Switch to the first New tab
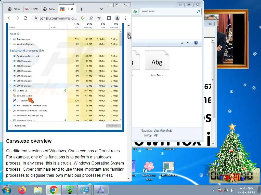 [x=14, y=9]
